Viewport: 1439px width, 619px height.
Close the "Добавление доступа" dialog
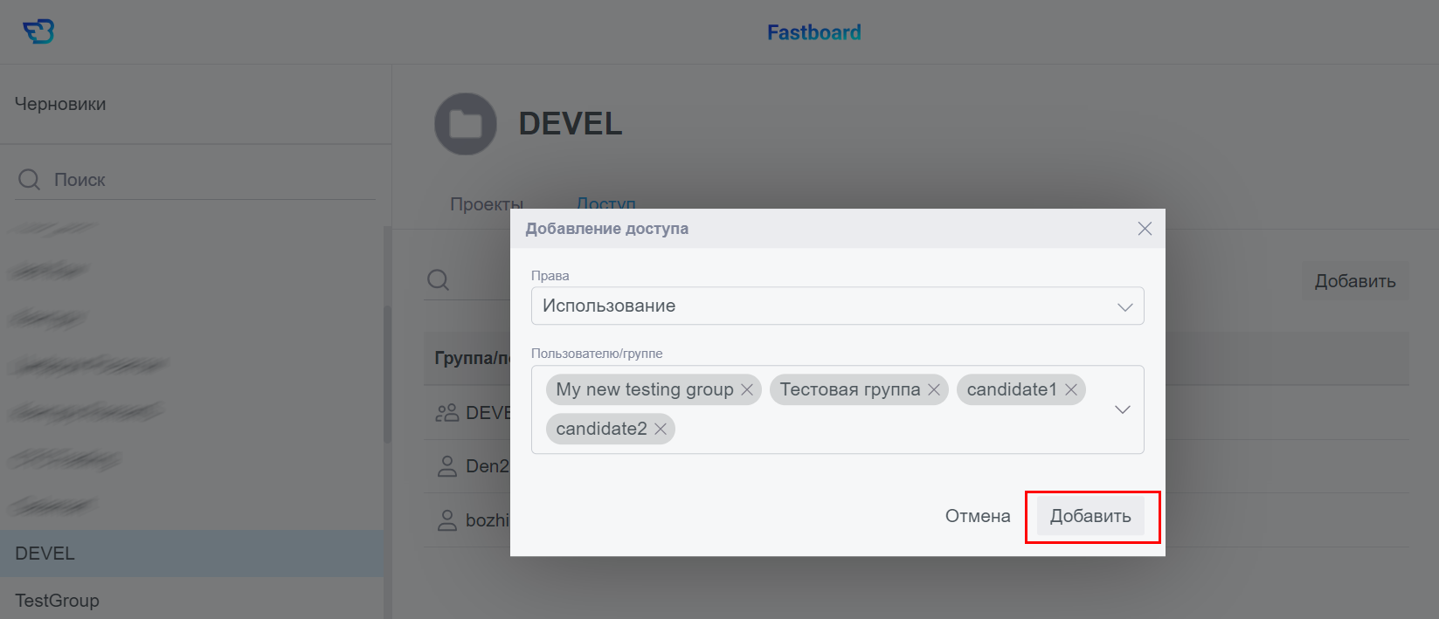[x=1145, y=229]
